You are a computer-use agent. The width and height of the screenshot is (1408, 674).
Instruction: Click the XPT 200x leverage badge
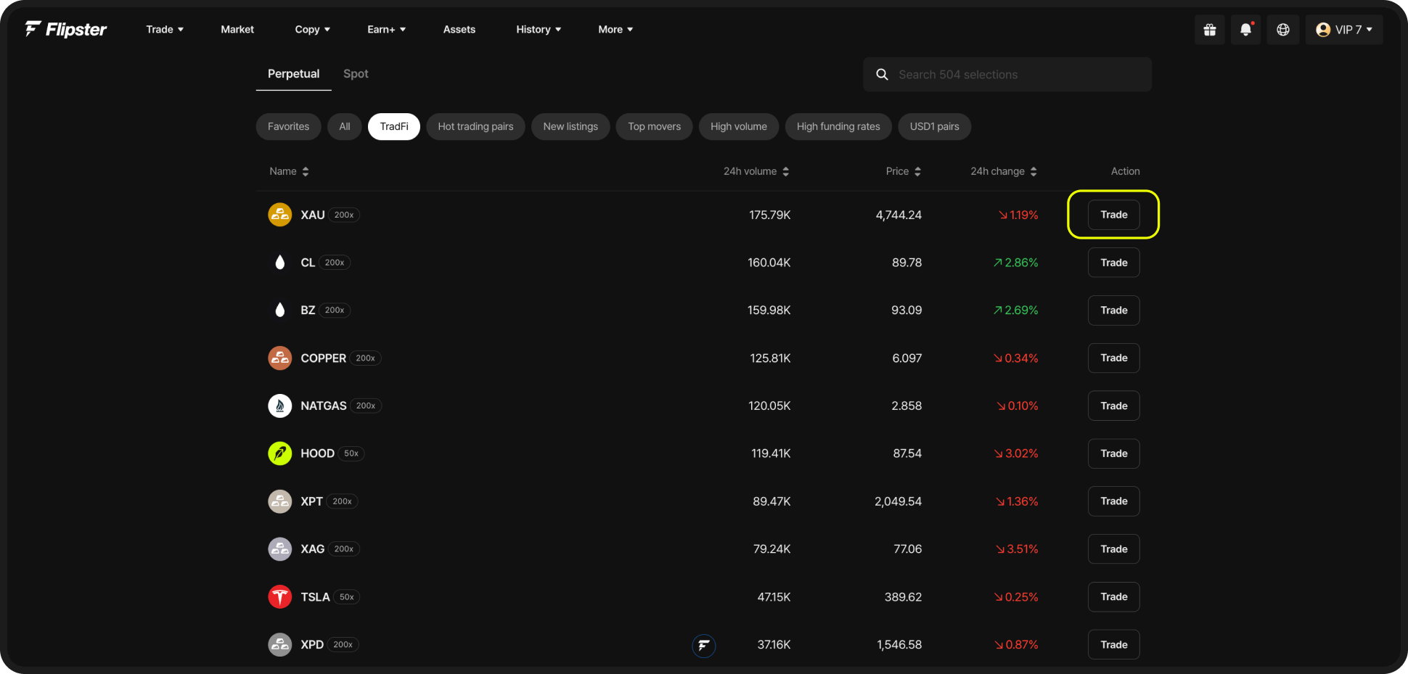pyautogui.click(x=342, y=501)
